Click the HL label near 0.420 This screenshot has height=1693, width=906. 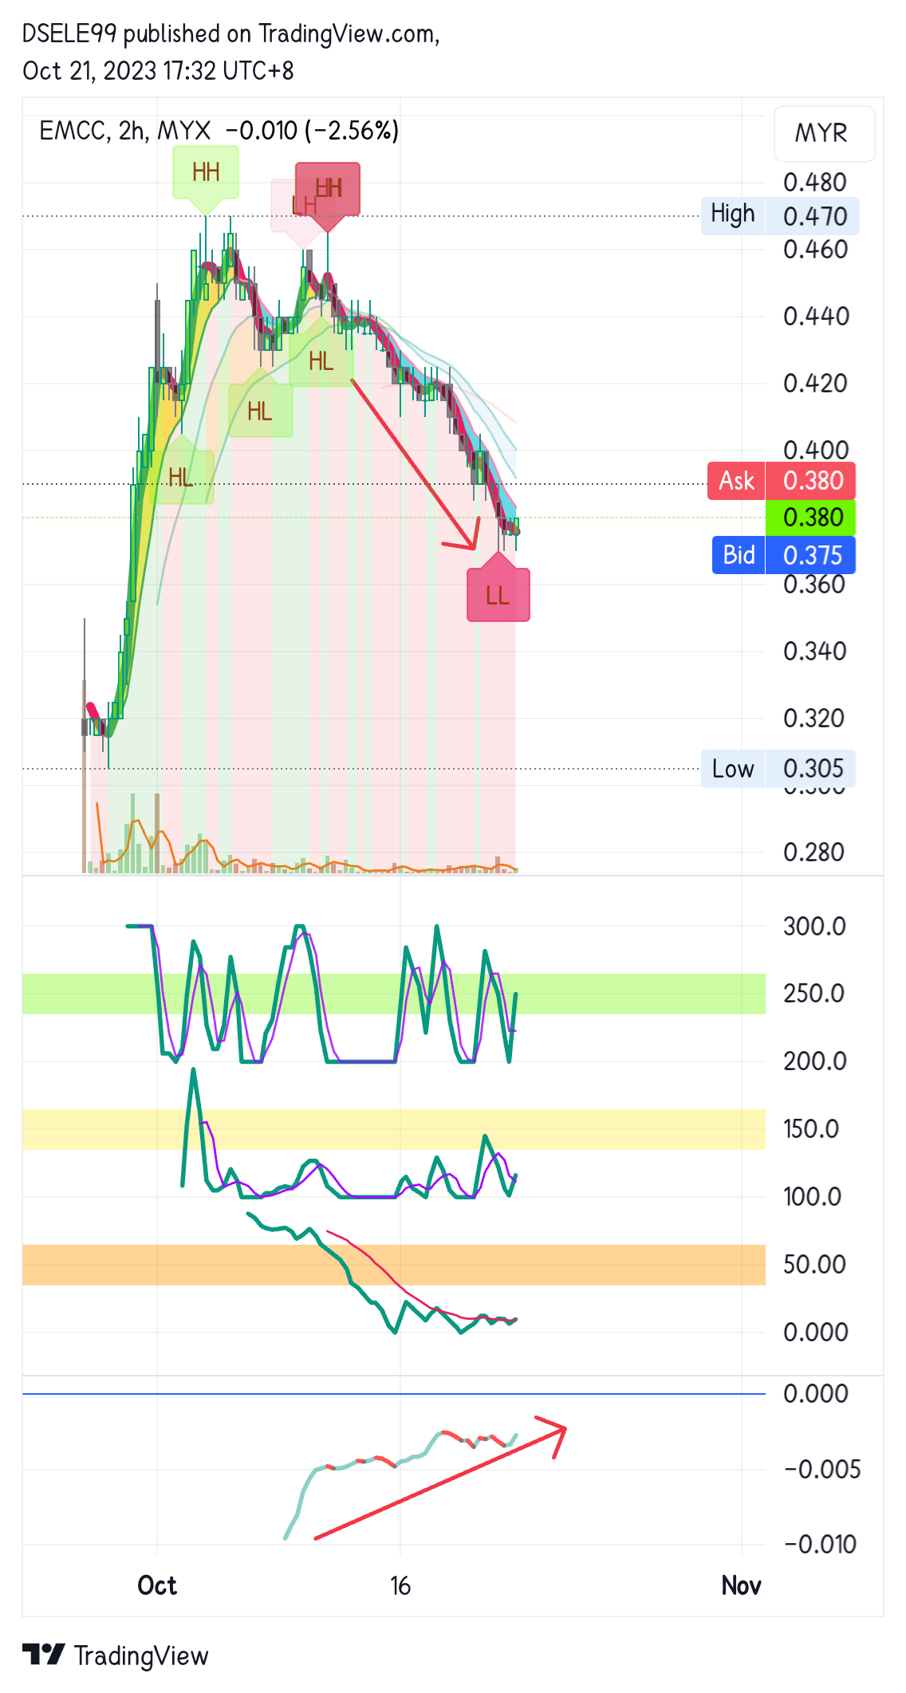(x=321, y=360)
